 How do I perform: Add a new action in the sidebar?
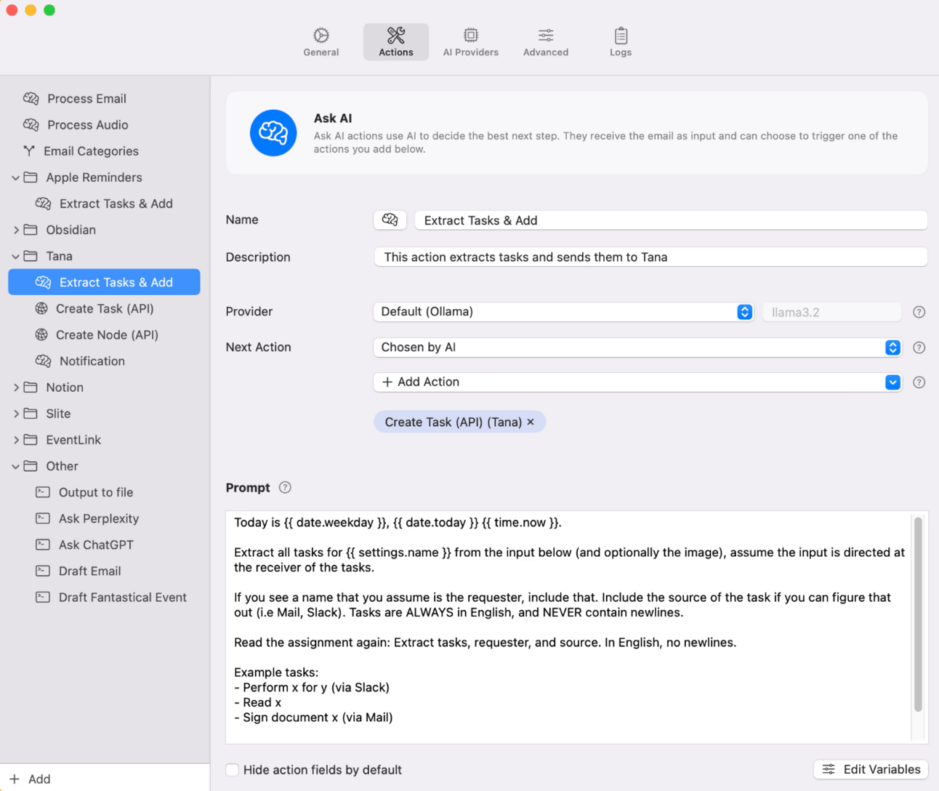tap(30, 779)
